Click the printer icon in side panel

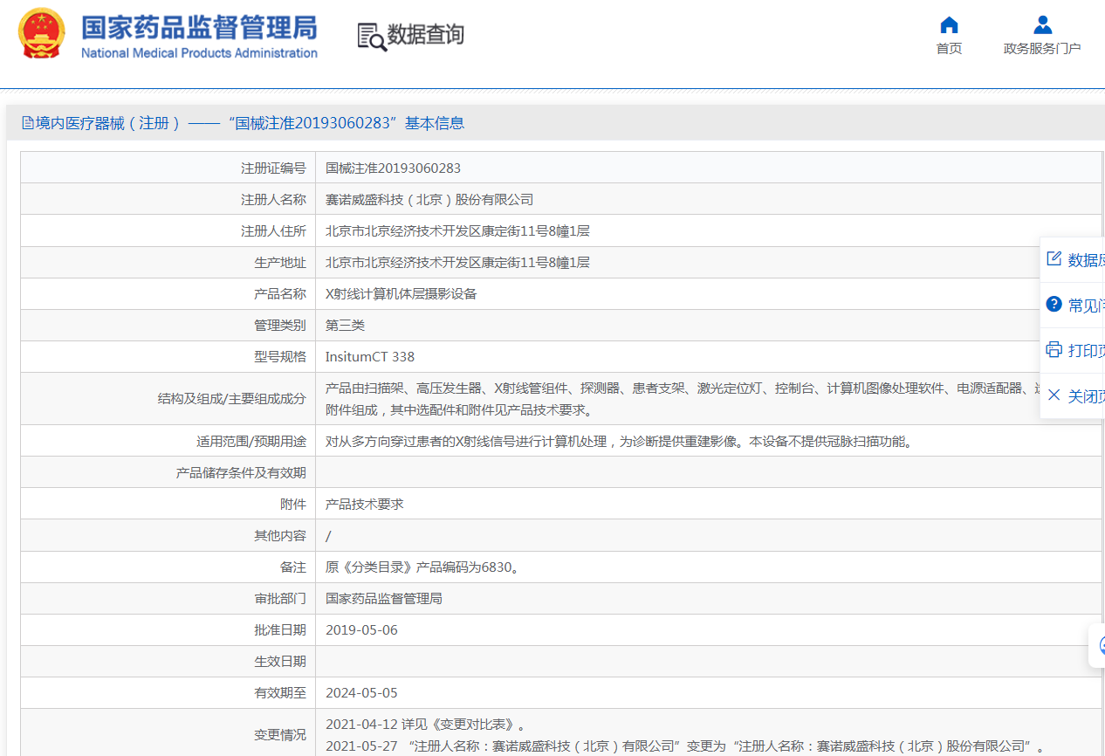coord(1054,350)
